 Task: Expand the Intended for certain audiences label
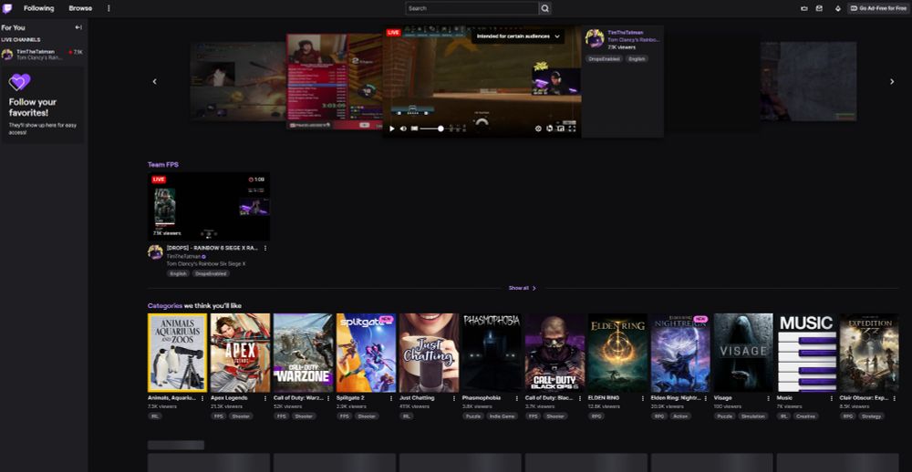tap(518, 36)
